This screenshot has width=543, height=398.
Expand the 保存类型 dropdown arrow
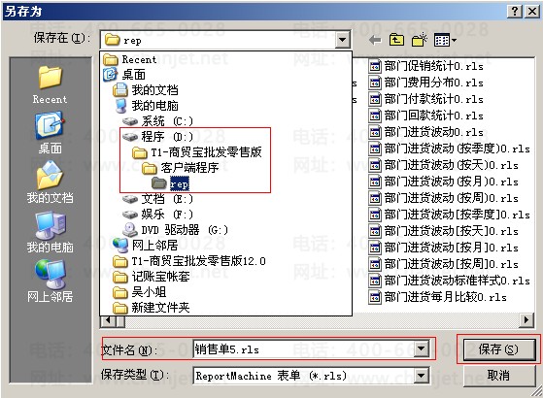point(422,375)
